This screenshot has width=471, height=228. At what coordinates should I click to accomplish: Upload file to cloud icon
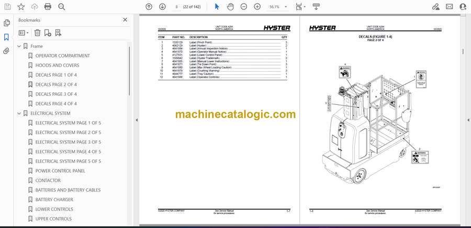click(x=35, y=7)
